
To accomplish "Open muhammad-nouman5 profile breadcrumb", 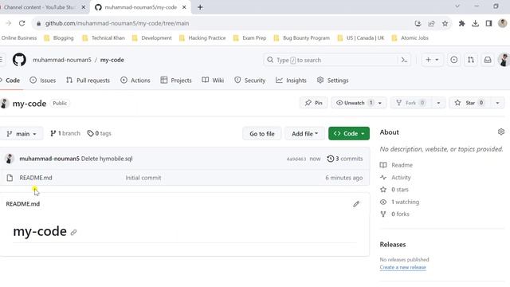I will click(62, 60).
